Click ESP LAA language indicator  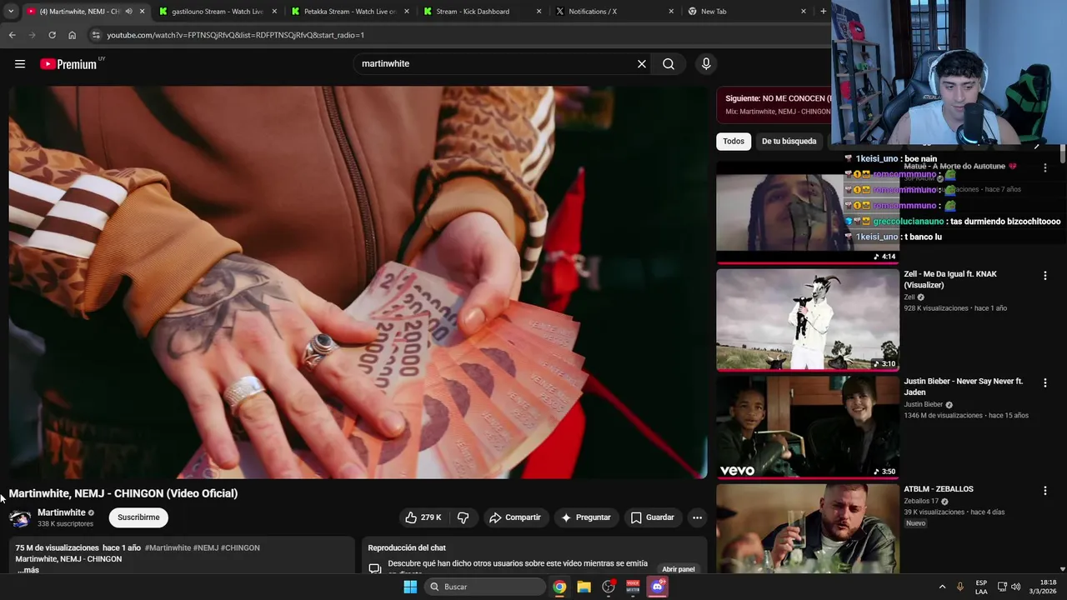[981, 587]
